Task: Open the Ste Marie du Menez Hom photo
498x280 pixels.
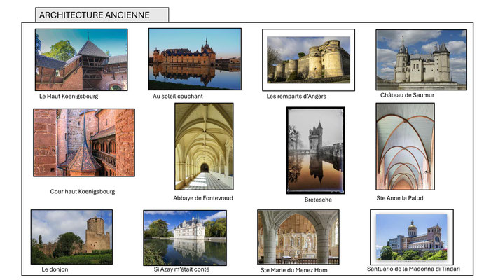Action: click(x=298, y=237)
